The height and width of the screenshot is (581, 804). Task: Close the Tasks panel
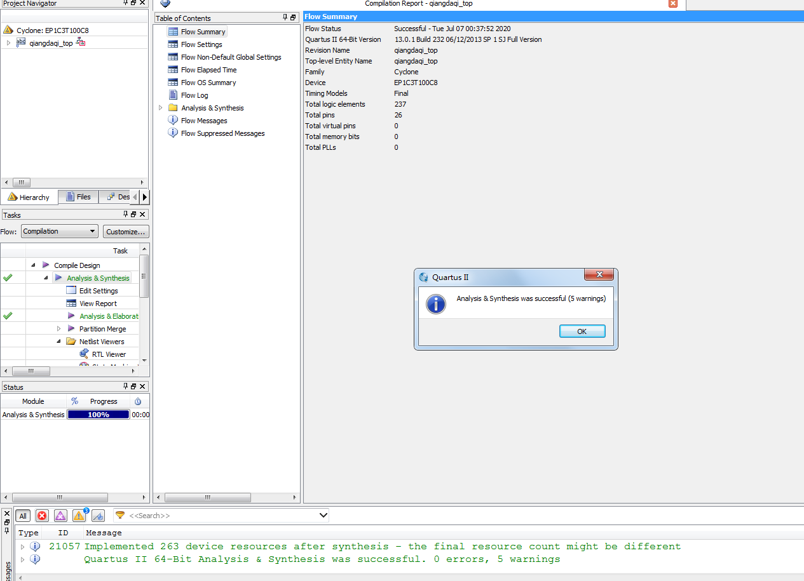pyautogui.click(x=143, y=215)
